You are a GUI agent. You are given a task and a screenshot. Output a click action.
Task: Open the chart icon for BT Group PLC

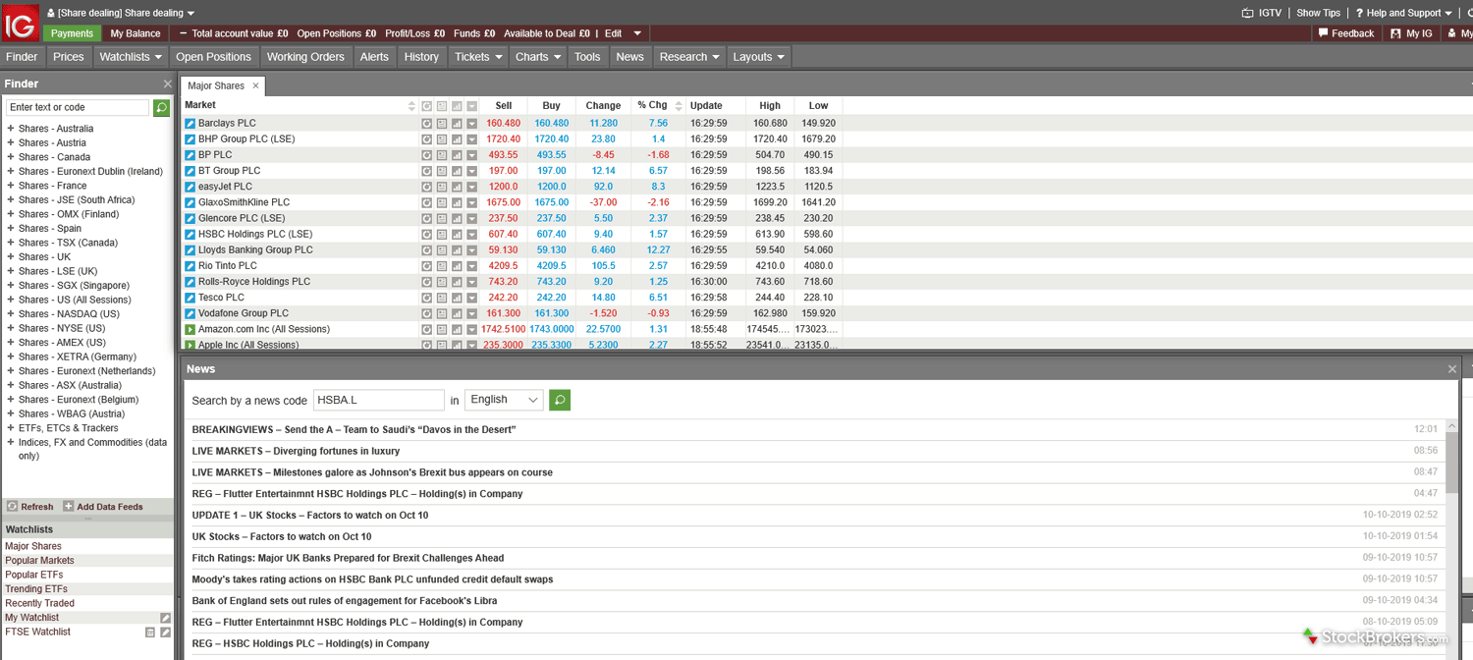(457, 171)
